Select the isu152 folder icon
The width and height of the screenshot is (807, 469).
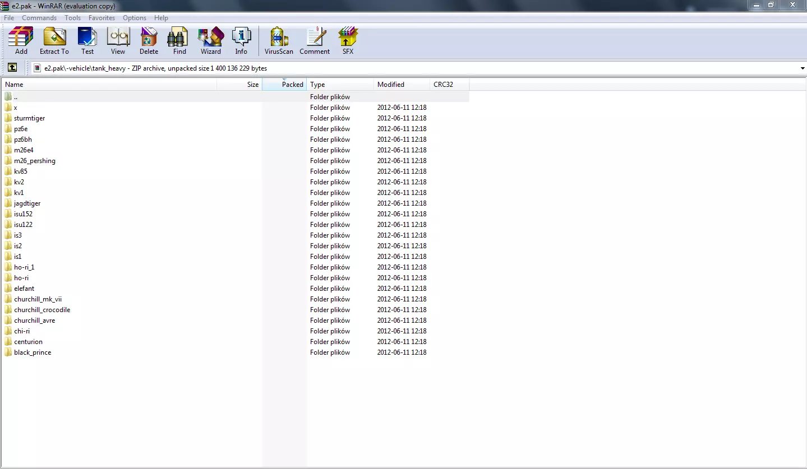point(8,214)
